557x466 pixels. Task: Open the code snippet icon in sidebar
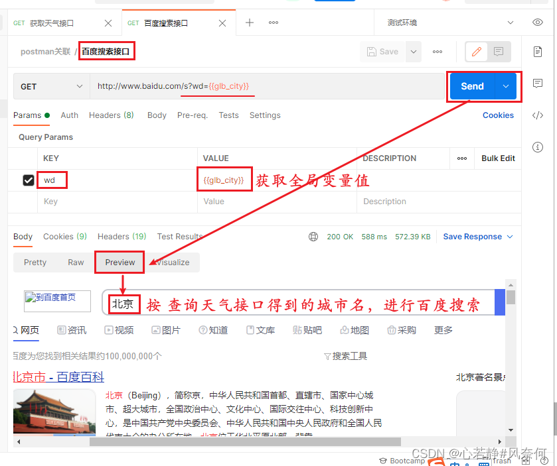pos(538,115)
